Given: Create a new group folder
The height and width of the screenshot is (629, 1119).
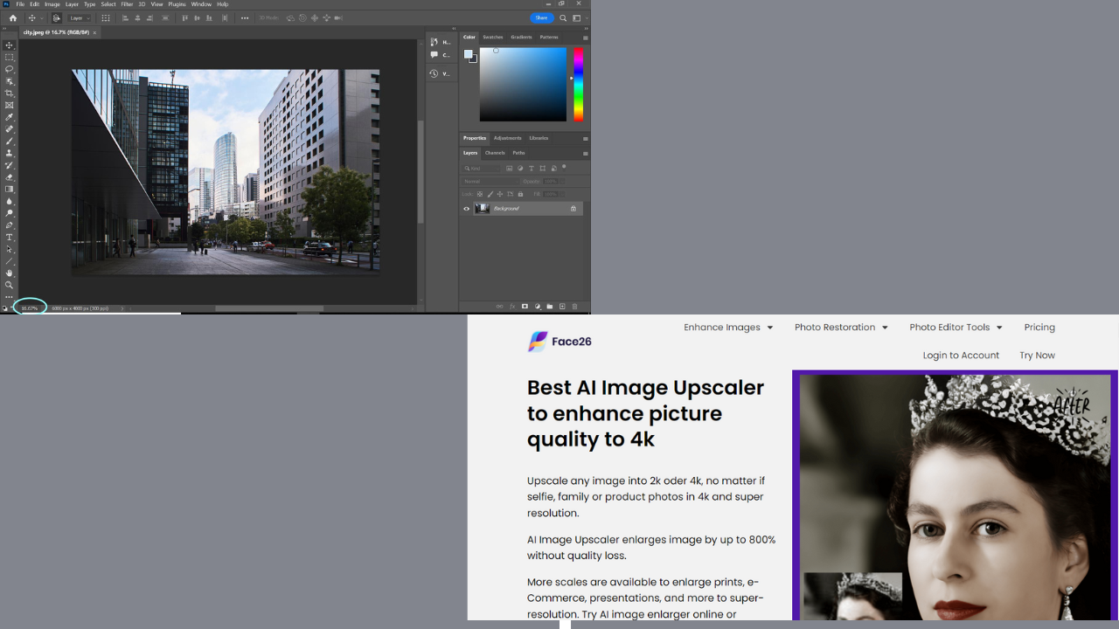Looking at the screenshot, I should click(550, 307).
